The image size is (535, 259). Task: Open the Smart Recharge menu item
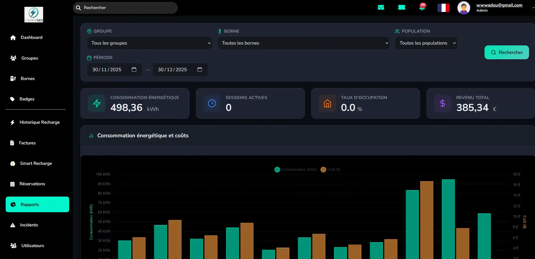36,163
